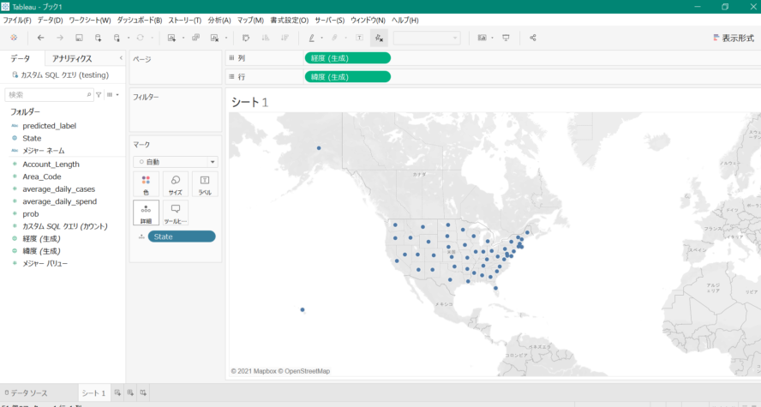Select the State pill on Marks card

182,236
